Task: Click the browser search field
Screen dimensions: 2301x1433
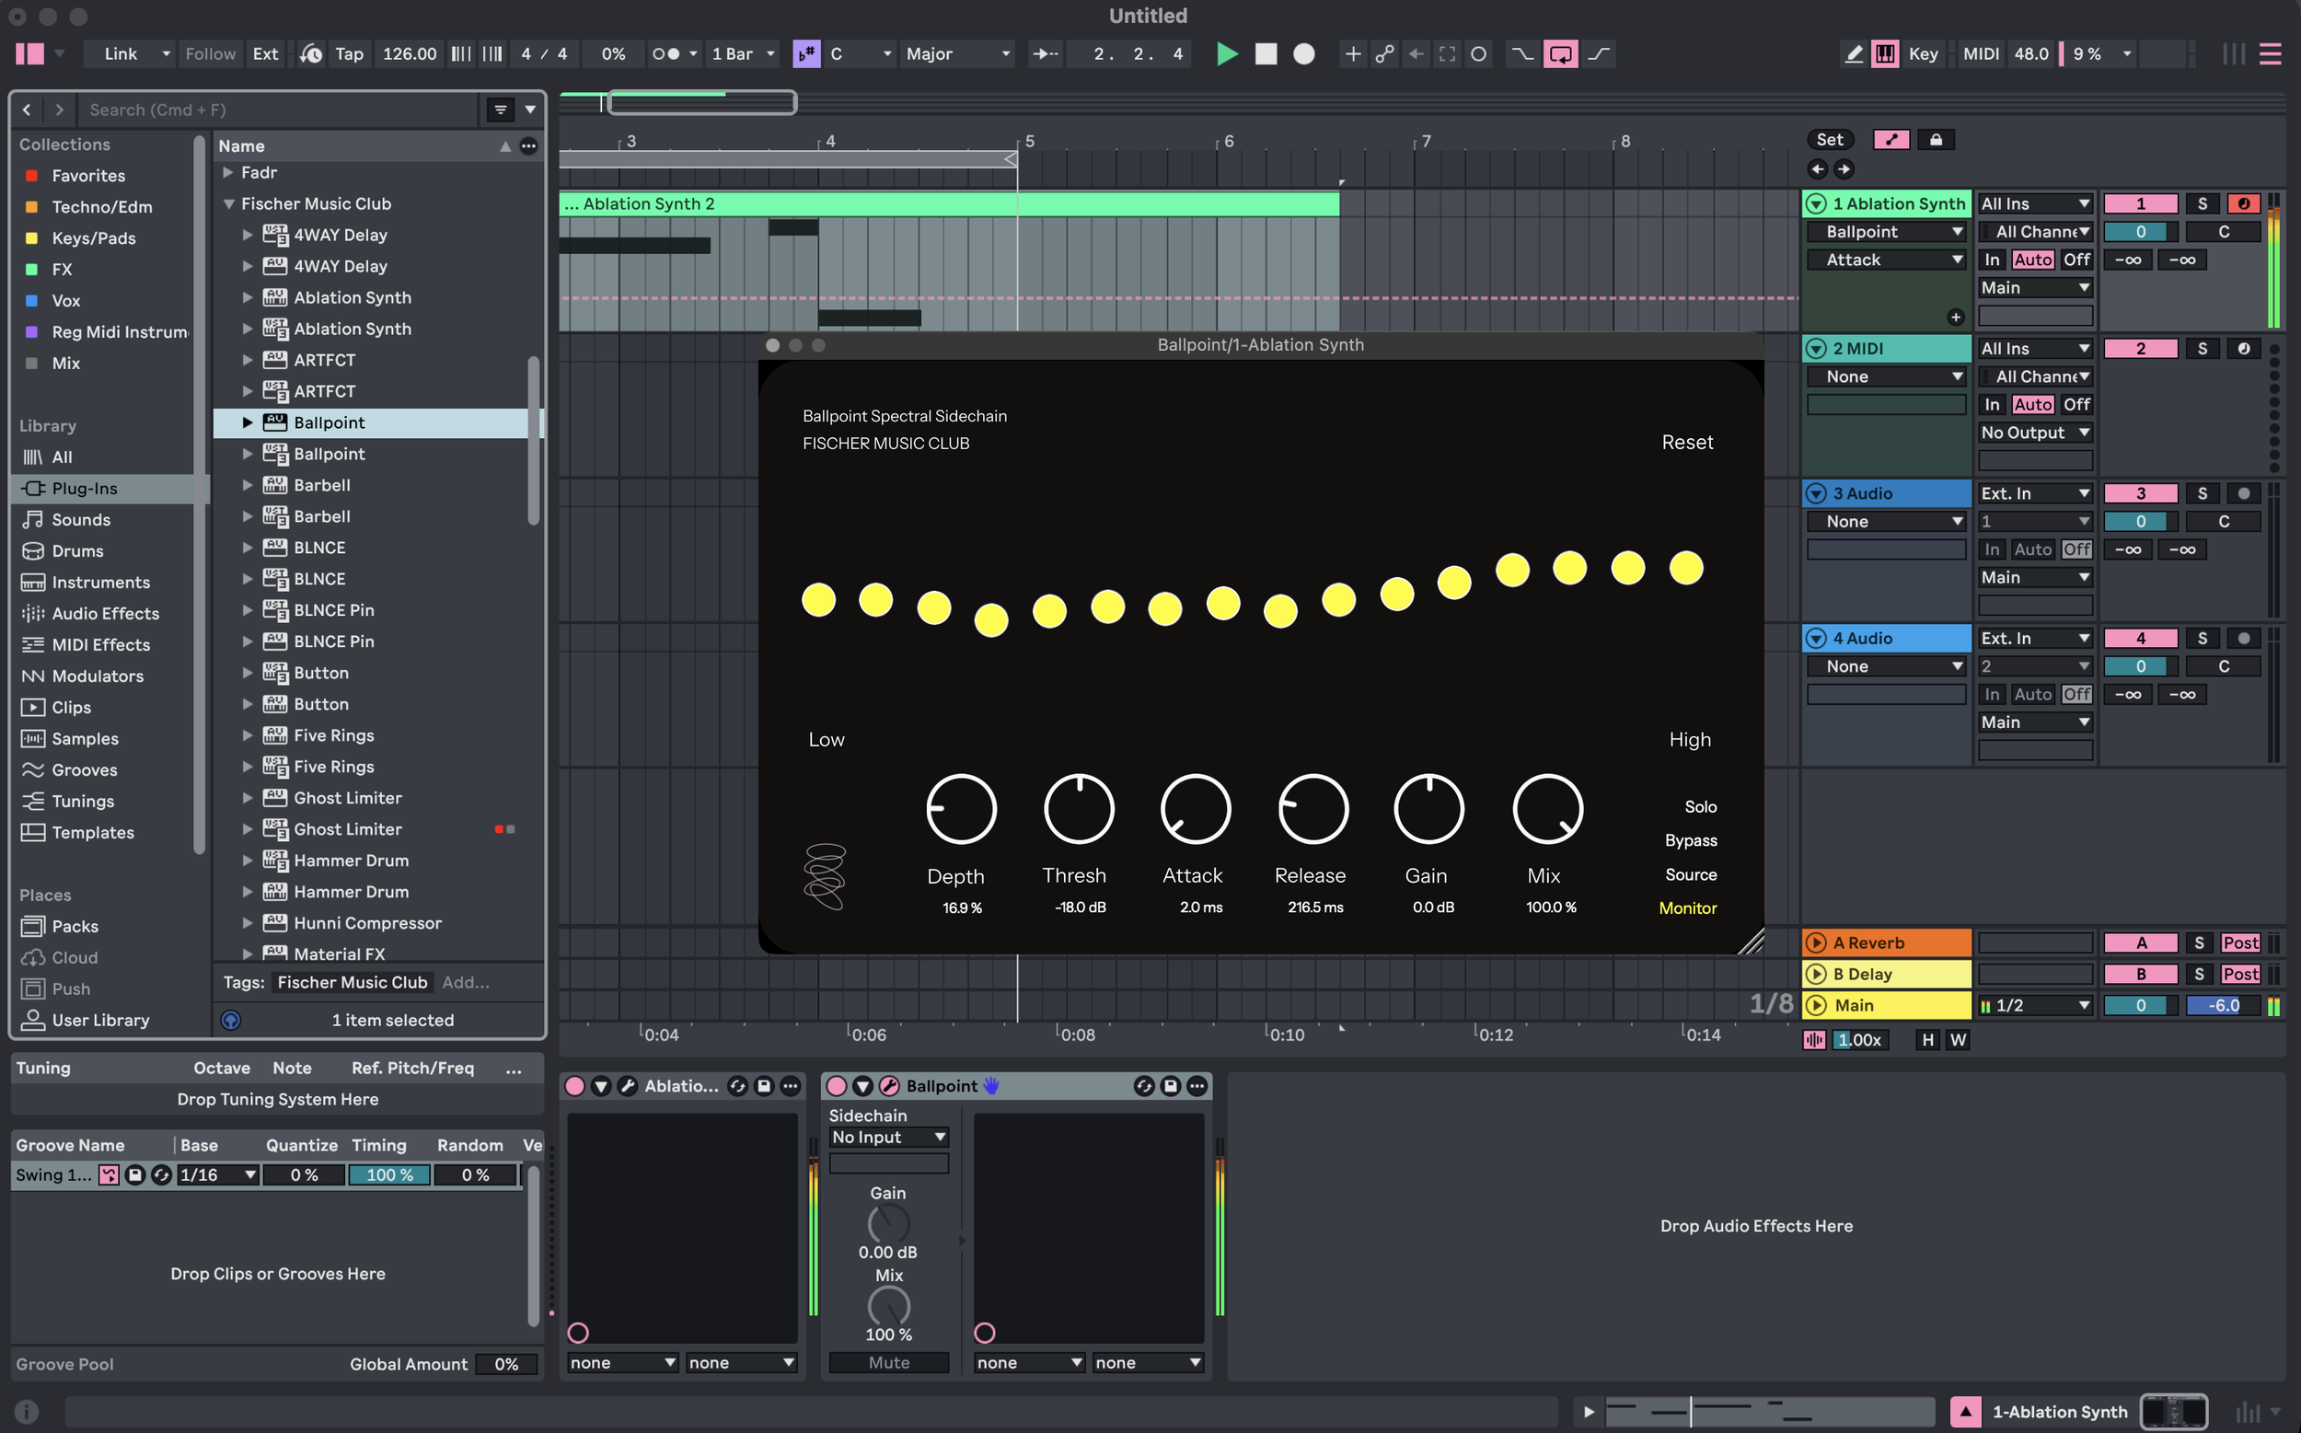Action: click(280, 110)
